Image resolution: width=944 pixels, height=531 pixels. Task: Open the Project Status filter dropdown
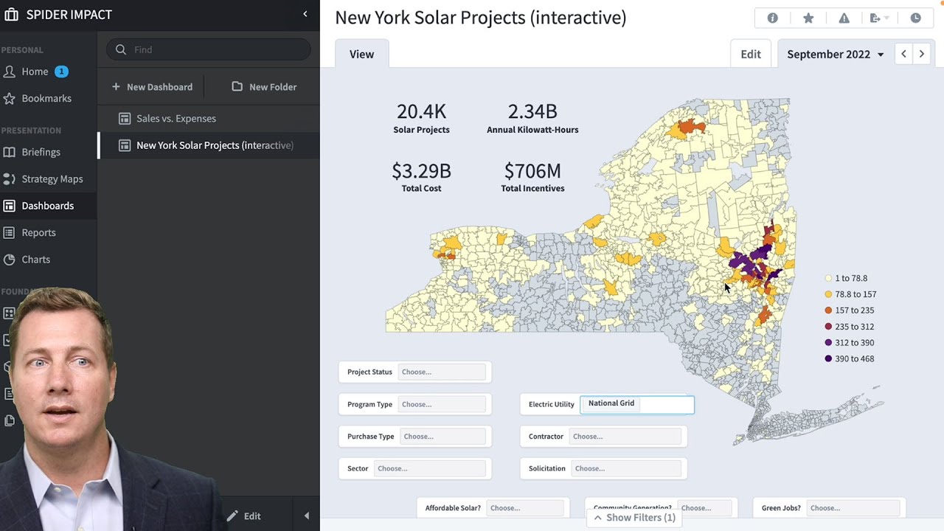(442, 372)
